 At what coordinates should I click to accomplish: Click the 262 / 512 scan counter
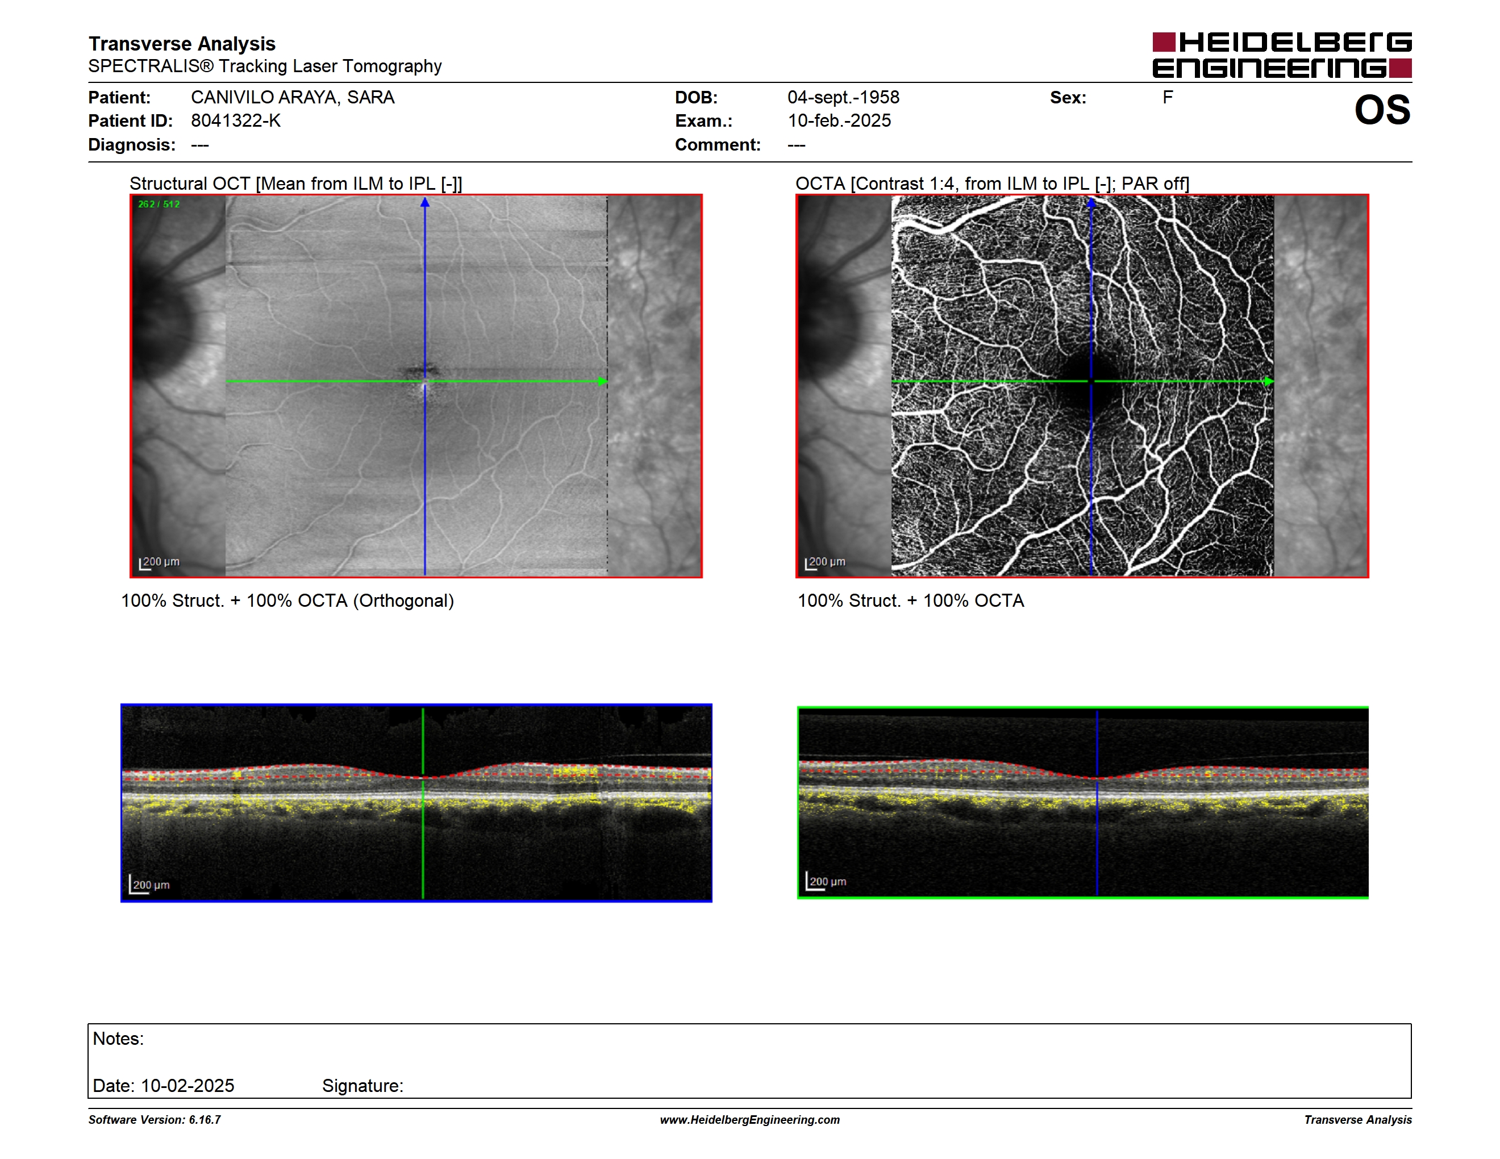click(x=159, y=204)
